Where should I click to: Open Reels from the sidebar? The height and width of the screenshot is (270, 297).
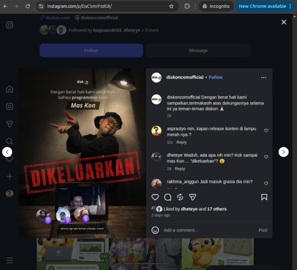[10, 106]
